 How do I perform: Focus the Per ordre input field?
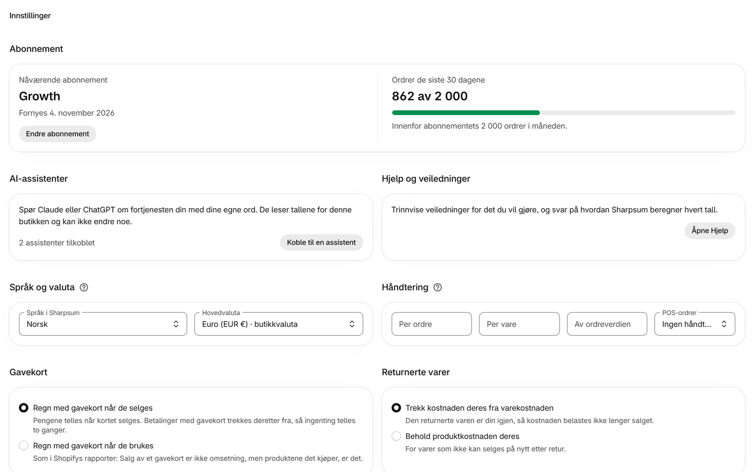pos(432,324)
